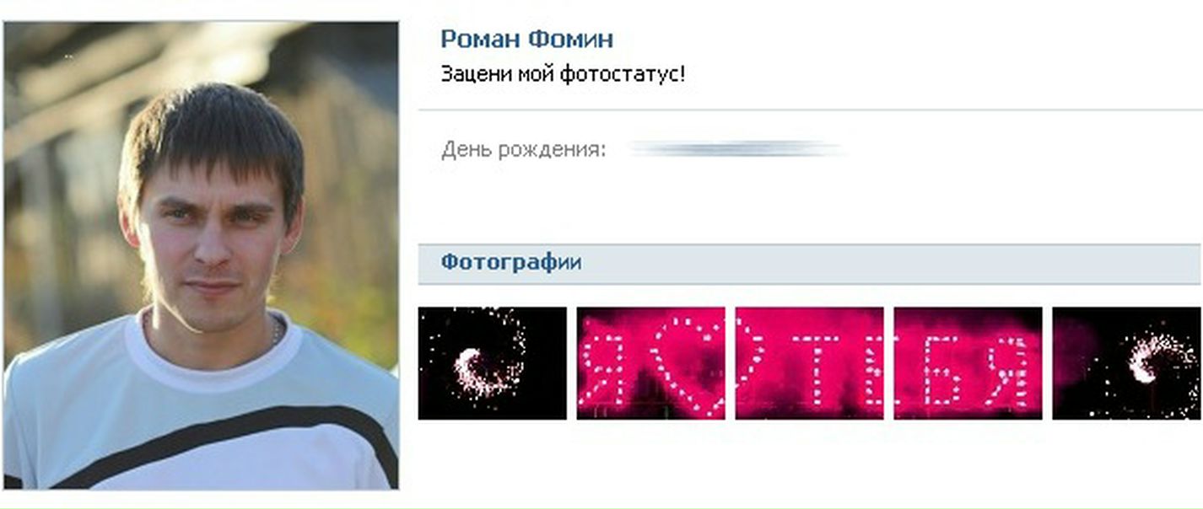The height and width of the screenshot is (509, 1203).
Task: Click the День рождения label
Action: click(523, 151)
